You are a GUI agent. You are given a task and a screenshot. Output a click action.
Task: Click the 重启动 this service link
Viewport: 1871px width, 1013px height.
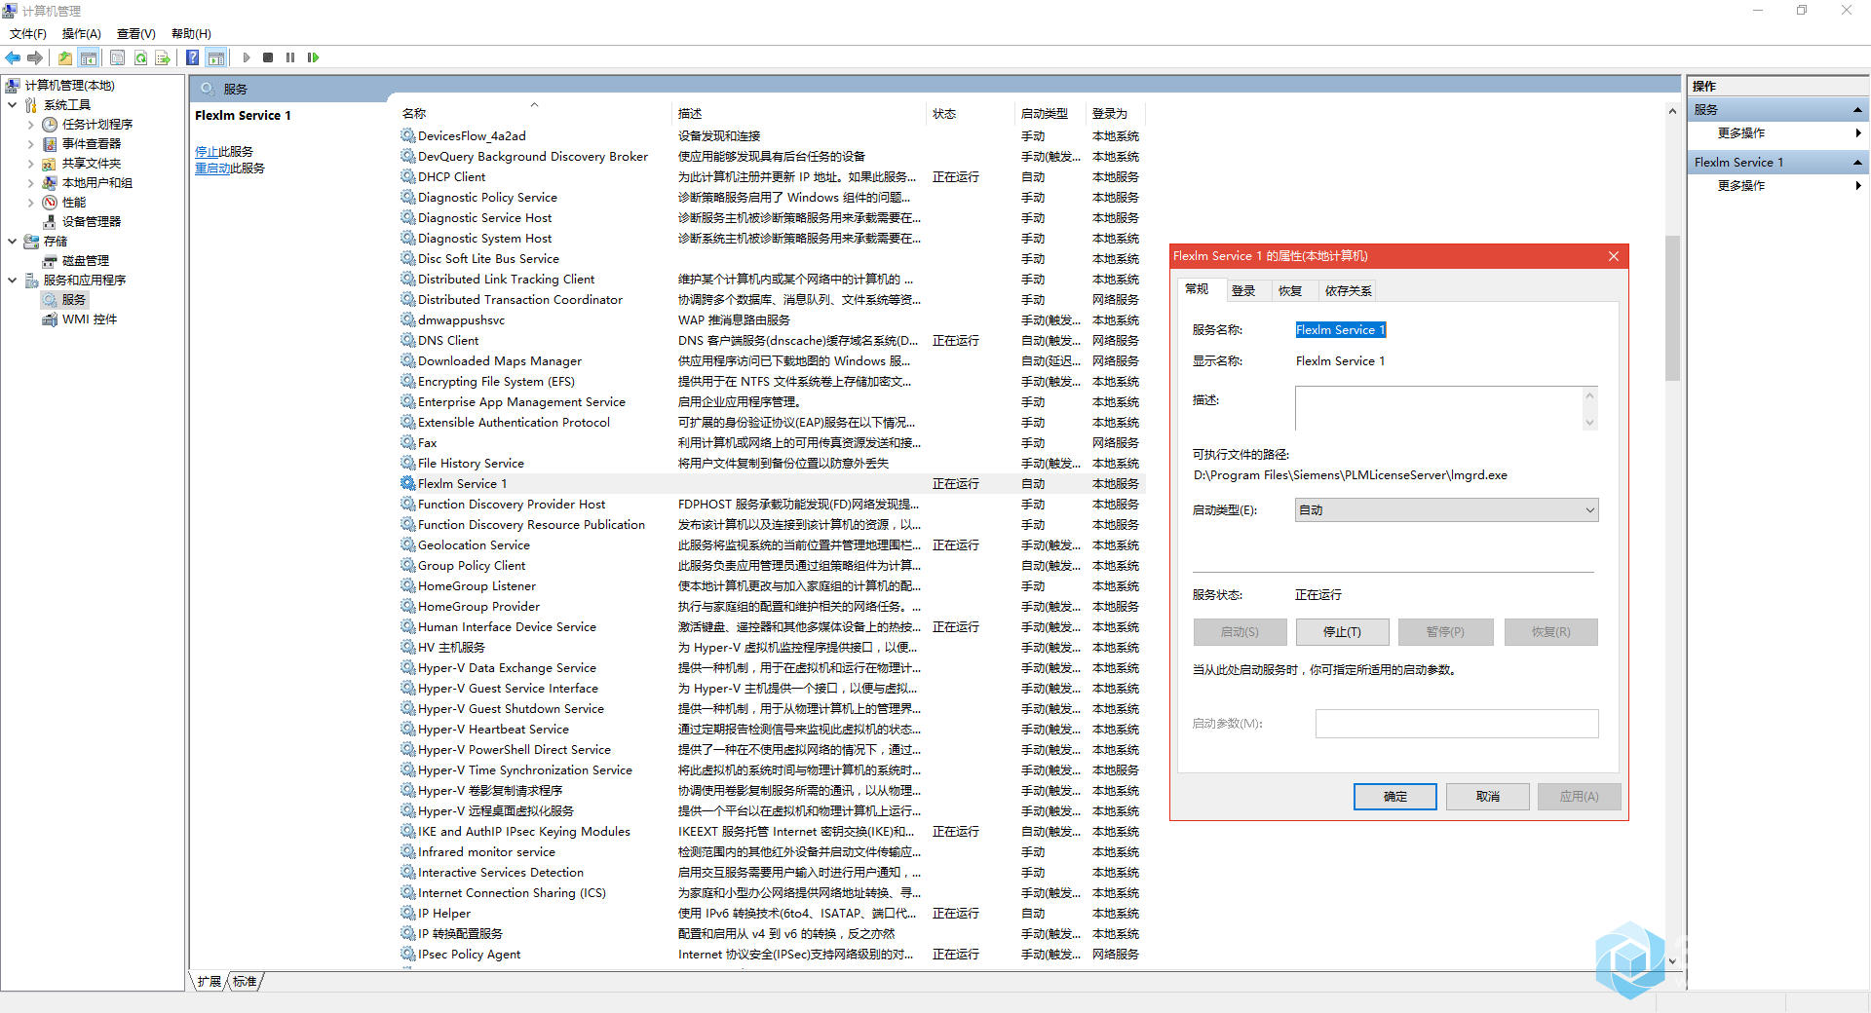212,169
